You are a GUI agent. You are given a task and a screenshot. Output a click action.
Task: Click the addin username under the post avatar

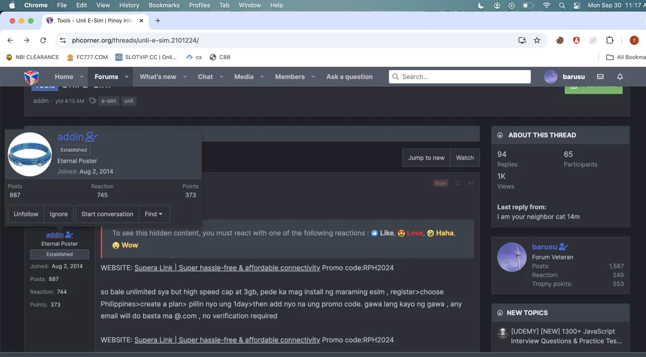click(x=55, y=235)
